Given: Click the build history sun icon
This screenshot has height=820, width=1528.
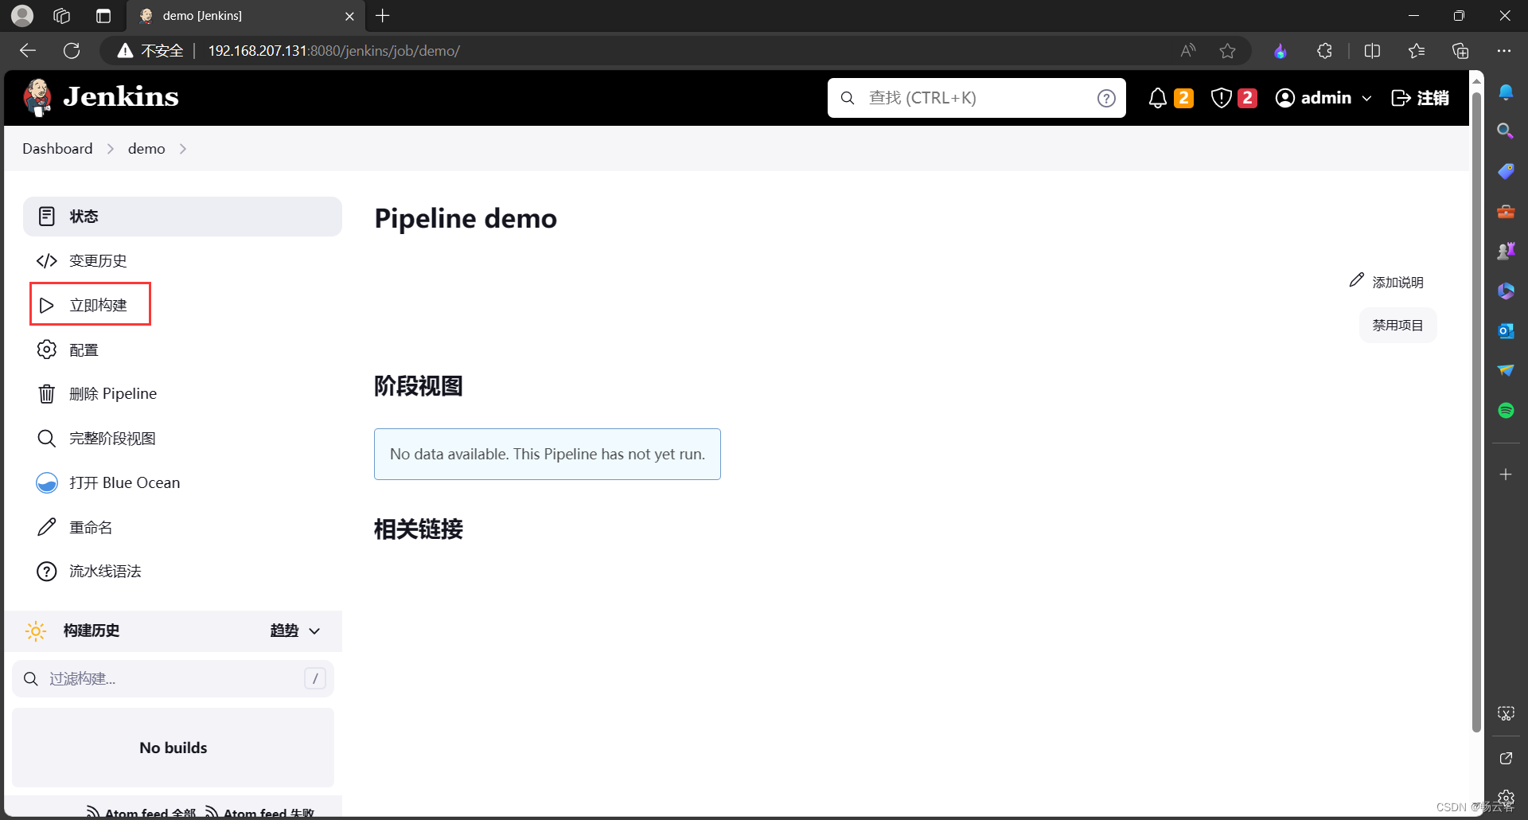Looking at the screenshot, I should coord(36,631).
